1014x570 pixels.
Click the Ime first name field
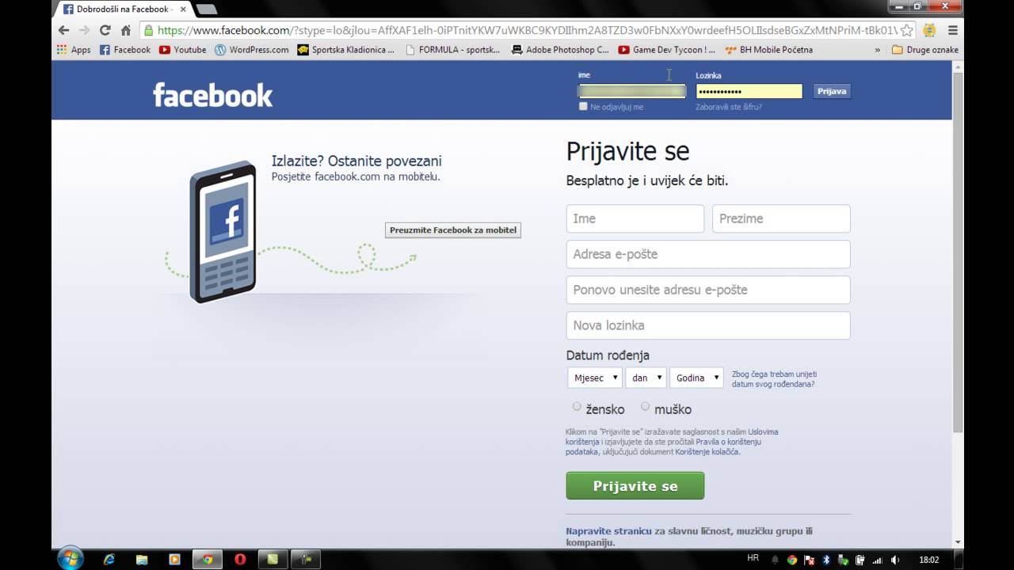(x=635, y=218)
